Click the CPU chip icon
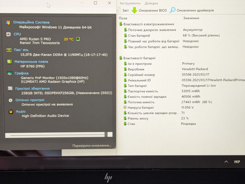Screen dimensions: 245x184 pos(8,34)
